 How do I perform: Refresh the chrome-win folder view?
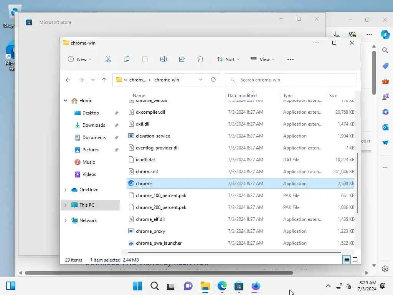(x=213, y=80)
